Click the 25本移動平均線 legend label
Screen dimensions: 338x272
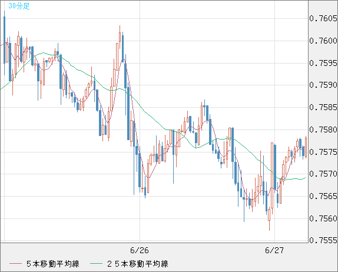tap(138, 264)
